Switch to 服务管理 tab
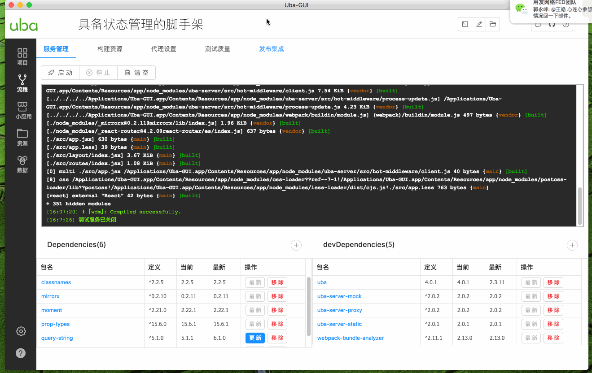 56,49
